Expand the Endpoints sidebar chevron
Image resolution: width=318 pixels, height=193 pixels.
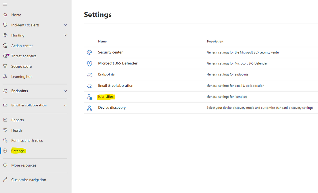click(65, 91)
